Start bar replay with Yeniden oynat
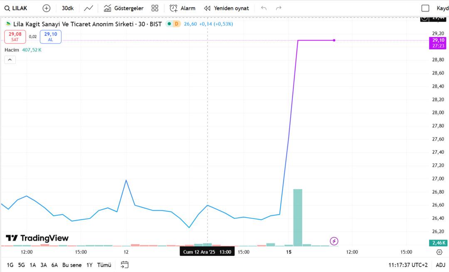This screenshot has width=449, height=272. click(227, 8)
